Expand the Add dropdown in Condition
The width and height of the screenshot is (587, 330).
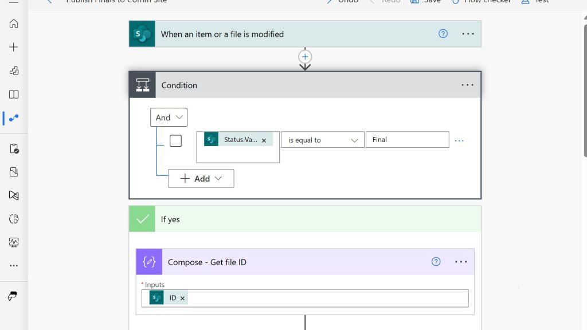(201, 179)
